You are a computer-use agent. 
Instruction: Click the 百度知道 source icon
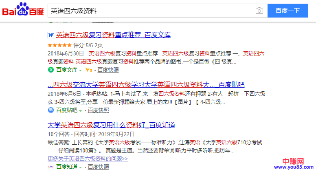click(x=51, y=167)
